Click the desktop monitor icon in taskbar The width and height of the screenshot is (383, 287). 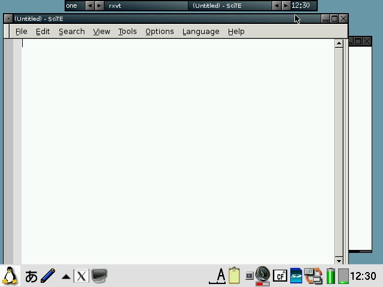click(99, 276)
